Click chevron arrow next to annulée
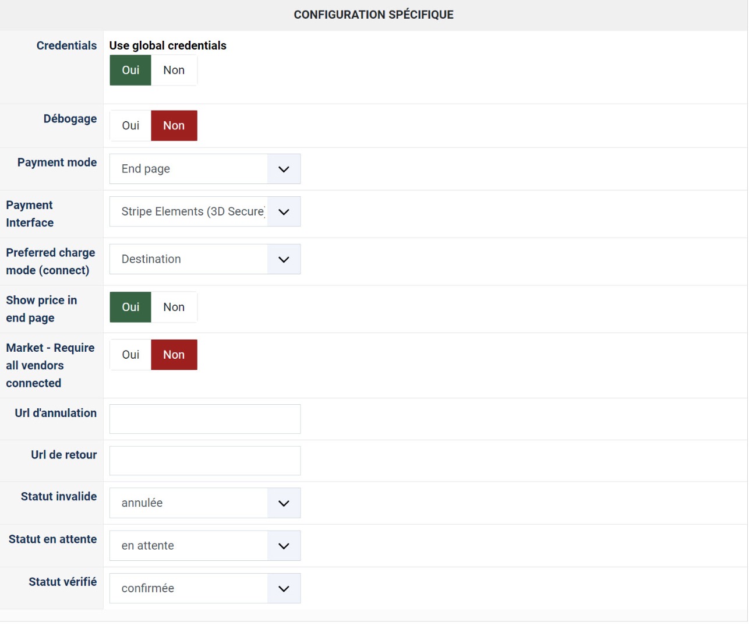Viewport: 749px width, 629px height. click(284, 503)
